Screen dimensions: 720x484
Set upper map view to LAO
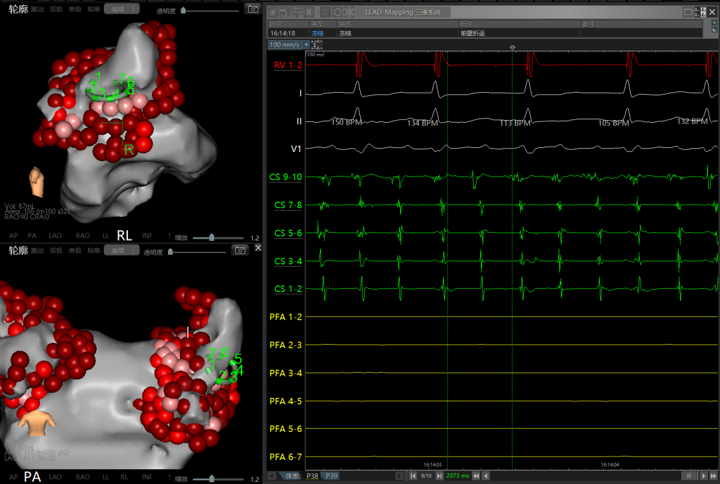[55, 235]
